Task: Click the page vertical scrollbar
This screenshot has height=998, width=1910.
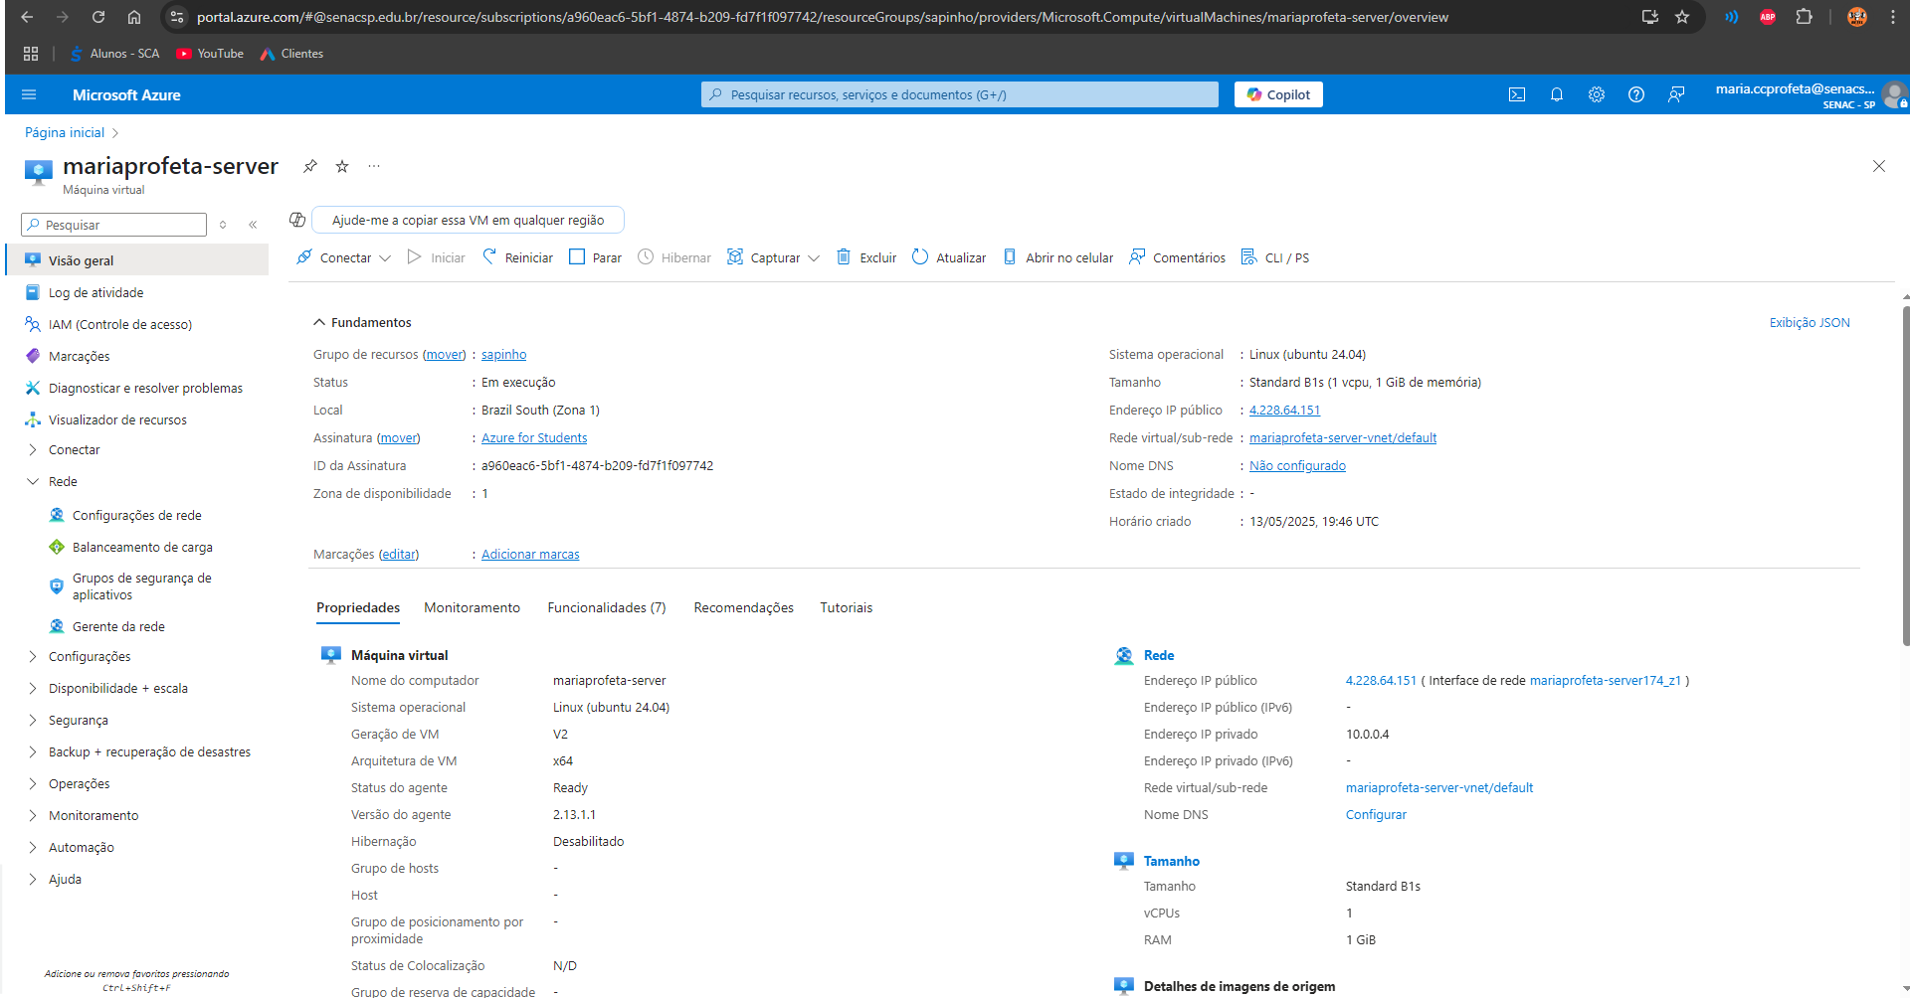Action: pyautogui.click(x=1905, y=477)
